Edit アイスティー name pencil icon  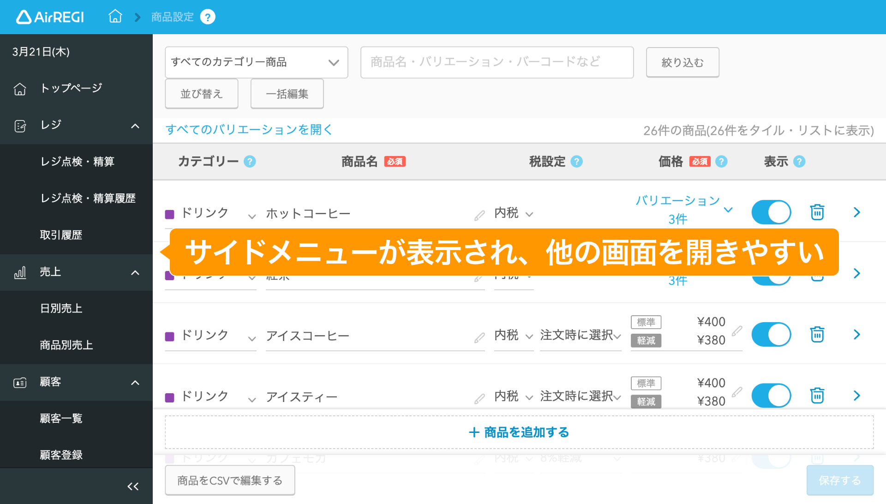click(479, 399)
